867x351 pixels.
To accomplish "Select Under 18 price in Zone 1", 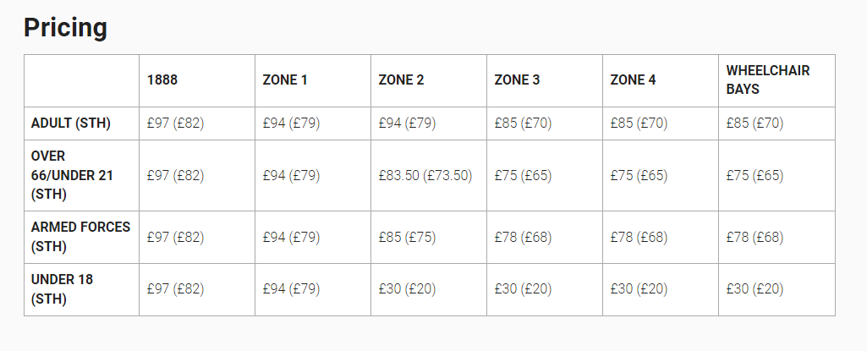I will pyautogui.click(x=291, y=289).
